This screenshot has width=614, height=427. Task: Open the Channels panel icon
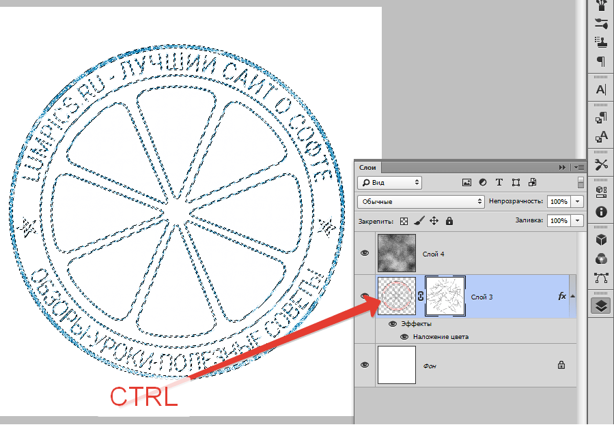pyautogui.click(x=601, y=259)
